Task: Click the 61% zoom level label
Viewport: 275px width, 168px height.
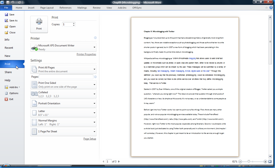Action: click(x=235, y=162)
